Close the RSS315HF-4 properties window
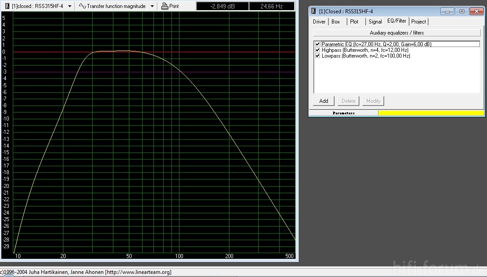487x277 pixels. [476, 11]
